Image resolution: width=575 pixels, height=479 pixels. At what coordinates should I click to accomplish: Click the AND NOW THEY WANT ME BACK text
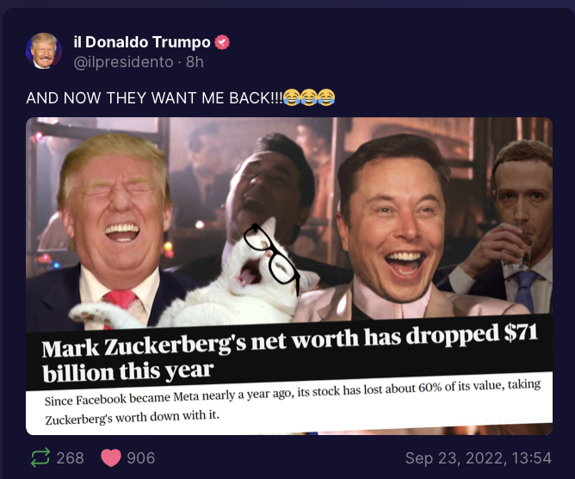click(154, 98)
